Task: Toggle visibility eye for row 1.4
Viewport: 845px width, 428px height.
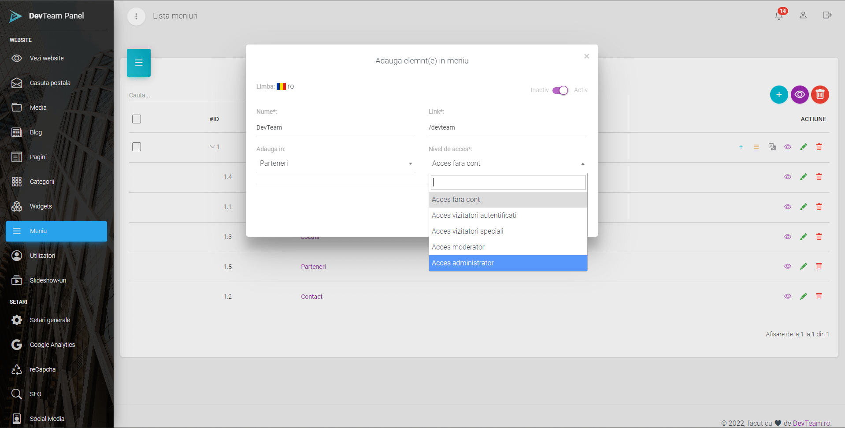Action: pos(787,177)
